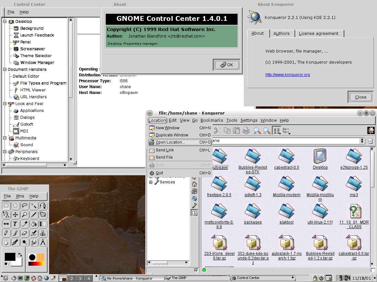Select GIMP eraser tool

[x=24, y=233]
